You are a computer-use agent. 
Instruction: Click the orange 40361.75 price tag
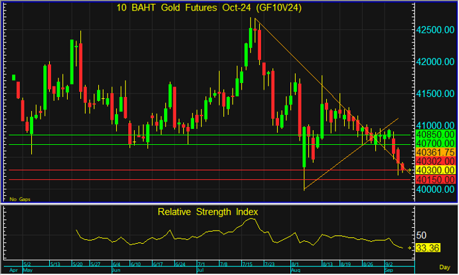pyautogui.click(x=435, y=153)
